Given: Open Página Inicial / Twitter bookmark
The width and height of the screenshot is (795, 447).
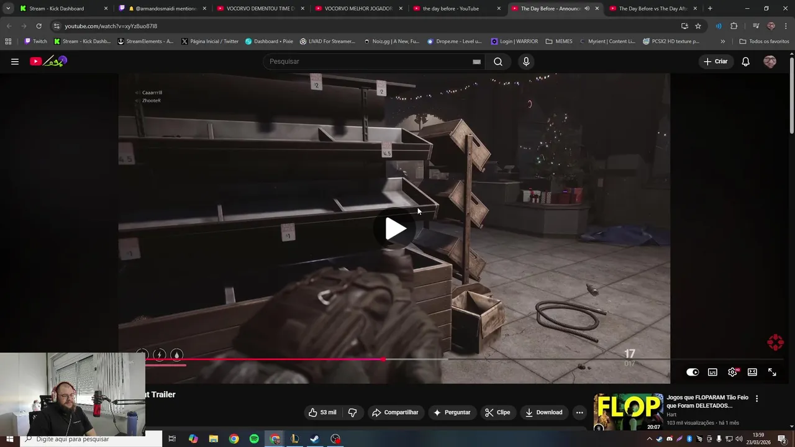Looking at the screenshot, I should (x=210, y=42).
